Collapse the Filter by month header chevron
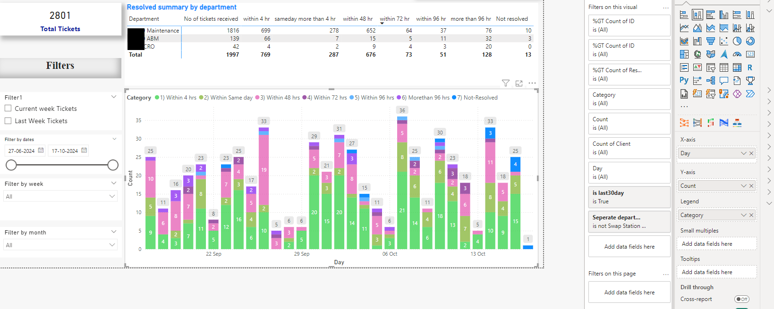The height and width of the screenshot is (309, 774). (x=114, y=232)
